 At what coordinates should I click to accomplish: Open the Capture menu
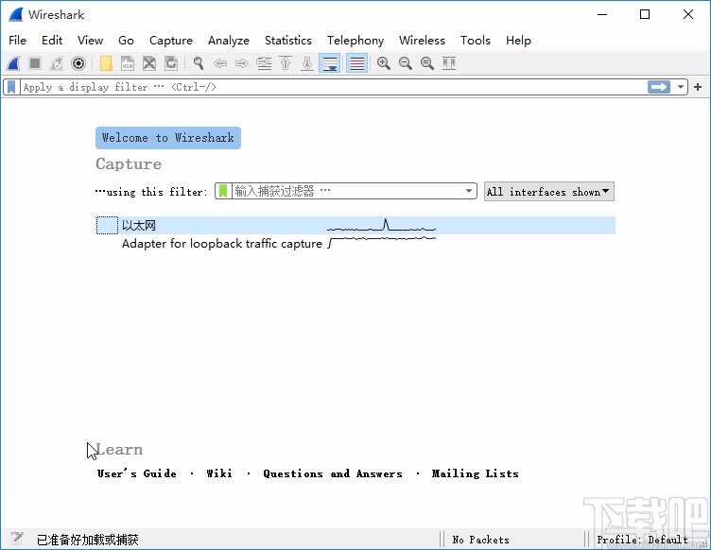pos(171,41)
